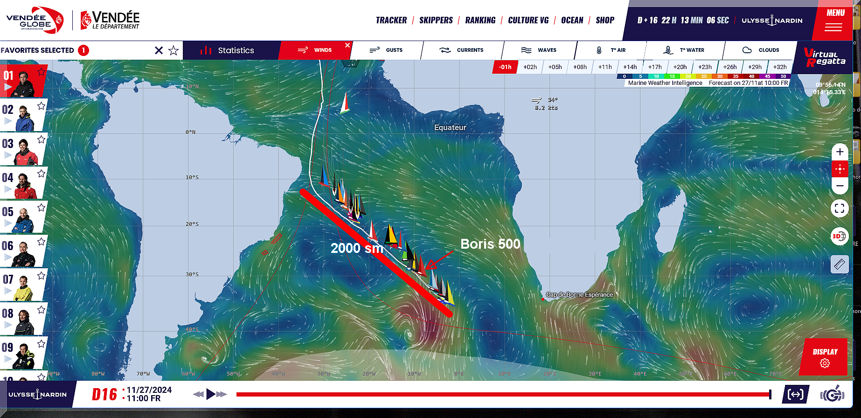Enable the WAVES layer

tap(539, 50)
